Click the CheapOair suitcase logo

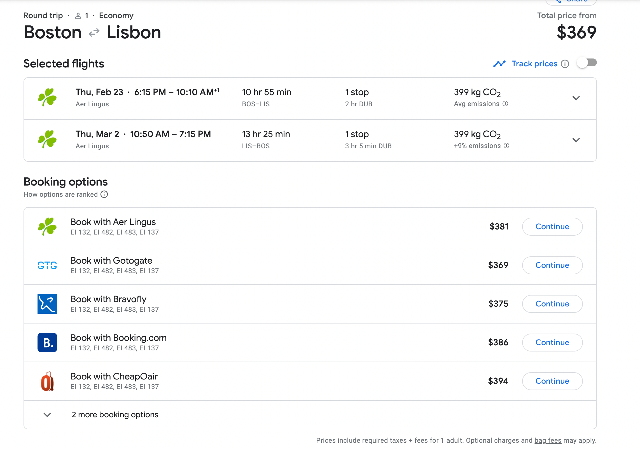coord(47,381)
